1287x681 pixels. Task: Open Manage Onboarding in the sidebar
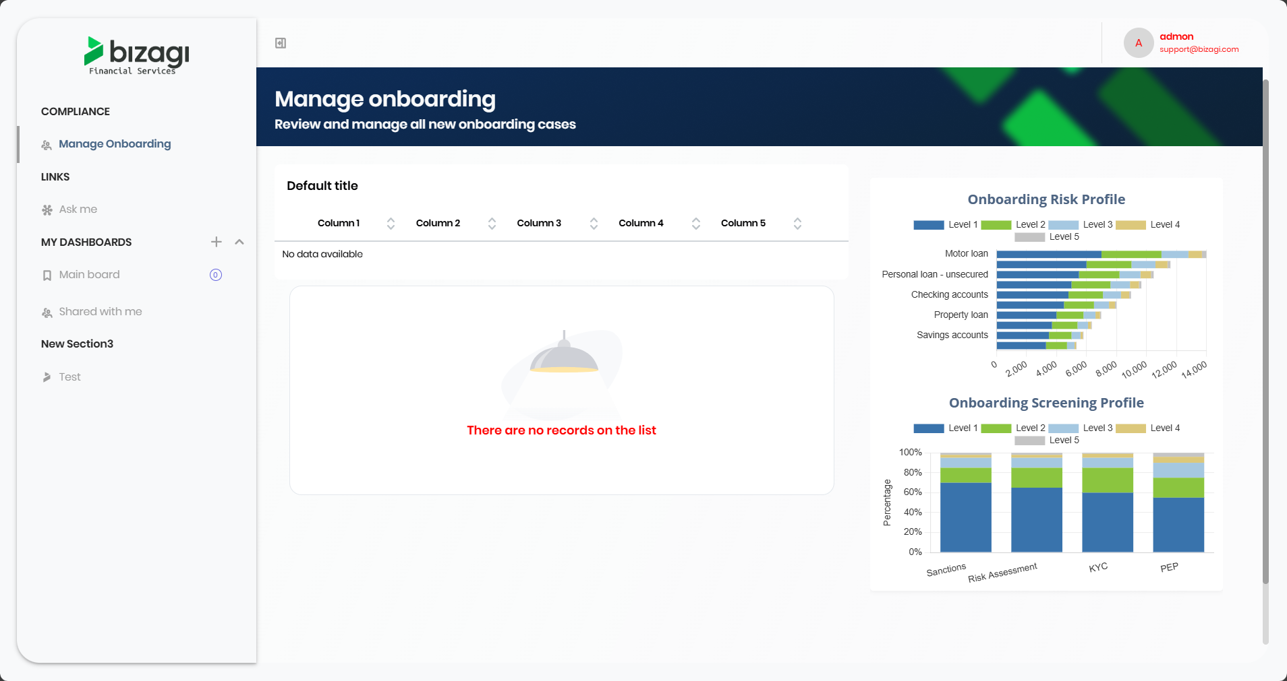(x=115, y=144)
